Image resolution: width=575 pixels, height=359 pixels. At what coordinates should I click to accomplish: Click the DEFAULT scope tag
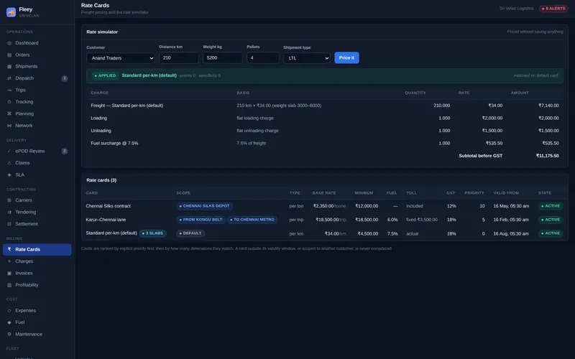190,233
